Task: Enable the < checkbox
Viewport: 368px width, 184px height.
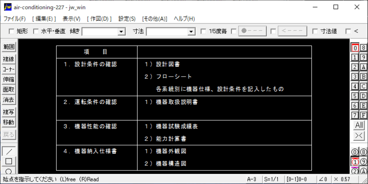Action: 348,31
